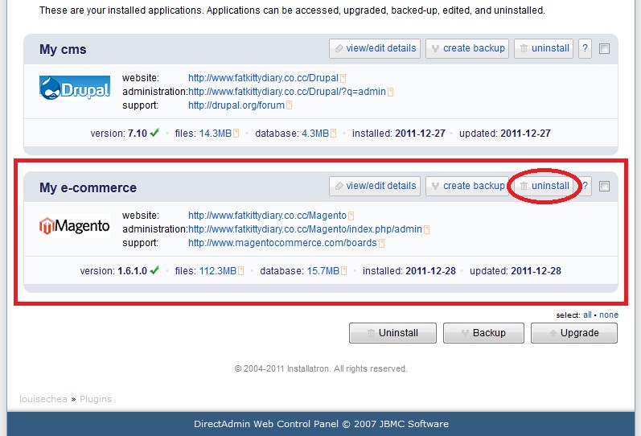The height and width of the screenshot is (436, 641).
Task: Uninstall the My cms application
Action: coord(544,49)
